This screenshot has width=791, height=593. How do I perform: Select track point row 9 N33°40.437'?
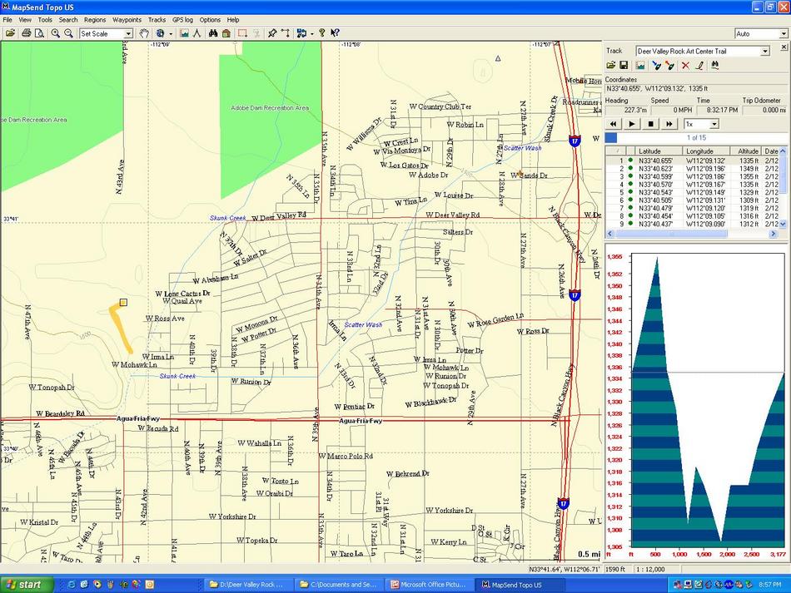tap(692, 225)
